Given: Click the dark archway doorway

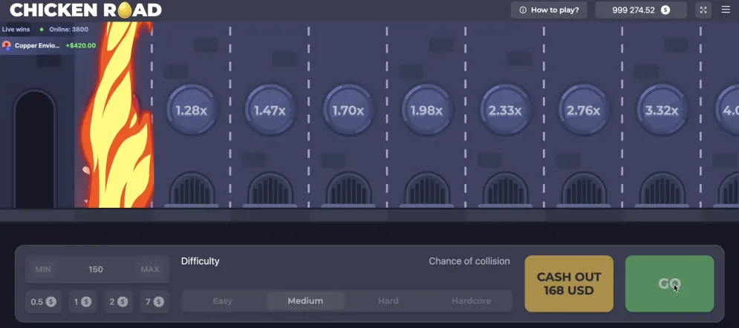Looking at the screenshot, I should point(34,149).
